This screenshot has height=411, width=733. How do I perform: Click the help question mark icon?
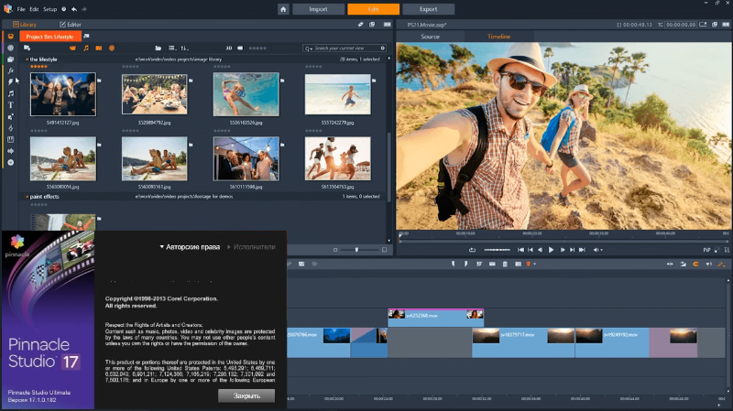click(63, 9)
